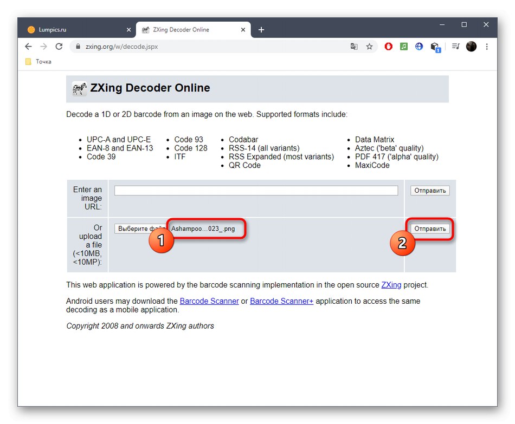Click the UPC-A and UPC-E list item
This screenshot has width=515, height=424.
[119, 140]
